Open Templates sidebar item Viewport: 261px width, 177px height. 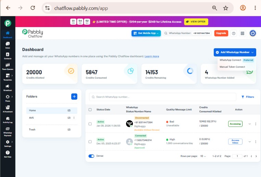click(x=8, y=77)
